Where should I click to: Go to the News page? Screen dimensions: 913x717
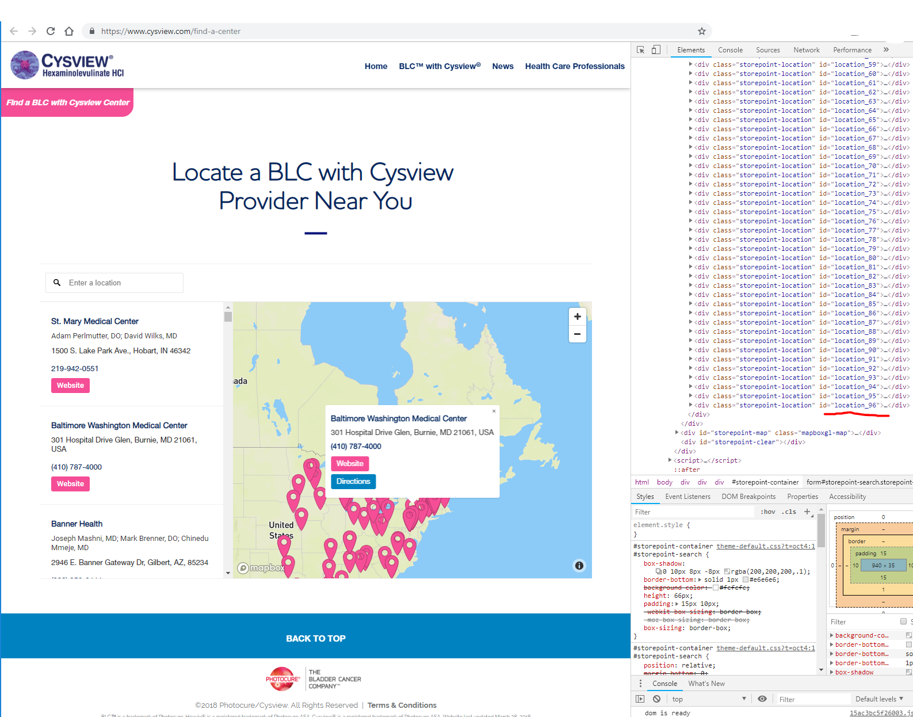(503, 66)
